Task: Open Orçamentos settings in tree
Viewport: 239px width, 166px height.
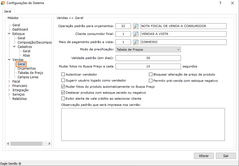Action: (x=27, y=69)
